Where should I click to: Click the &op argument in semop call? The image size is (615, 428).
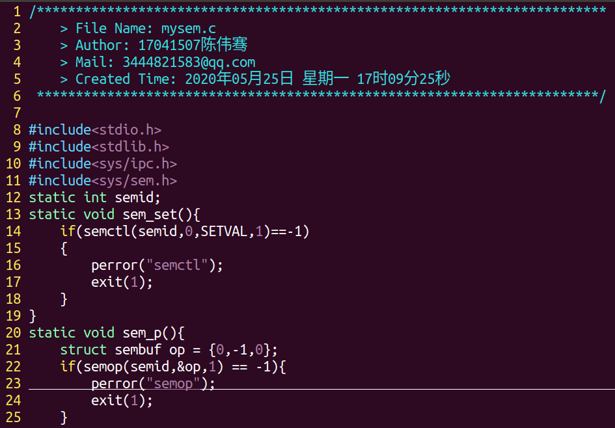pyautogui.click(x=189, y=367)
